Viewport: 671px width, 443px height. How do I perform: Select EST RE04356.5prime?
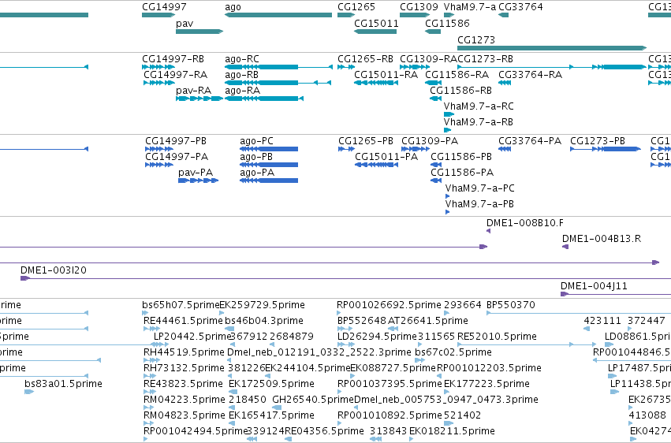click(x=324, y=431)
